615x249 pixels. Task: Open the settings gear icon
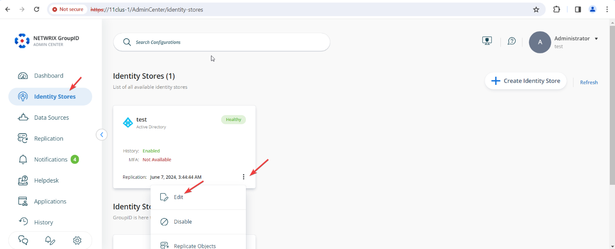(77, 240)
